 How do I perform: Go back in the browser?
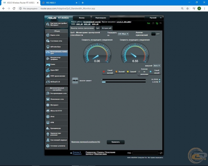[3, 8]
